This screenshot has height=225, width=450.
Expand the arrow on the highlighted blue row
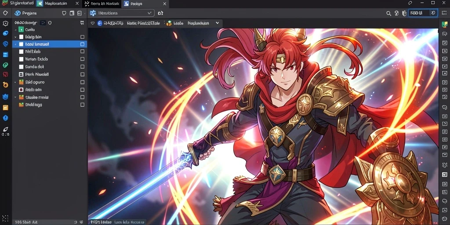[x=15, y=44]
